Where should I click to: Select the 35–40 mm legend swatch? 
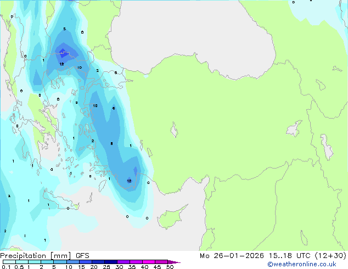pyautogui.click(x=136, y=262)
